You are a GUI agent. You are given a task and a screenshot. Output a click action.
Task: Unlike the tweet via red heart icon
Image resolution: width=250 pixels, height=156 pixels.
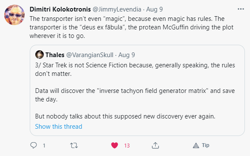114,145
